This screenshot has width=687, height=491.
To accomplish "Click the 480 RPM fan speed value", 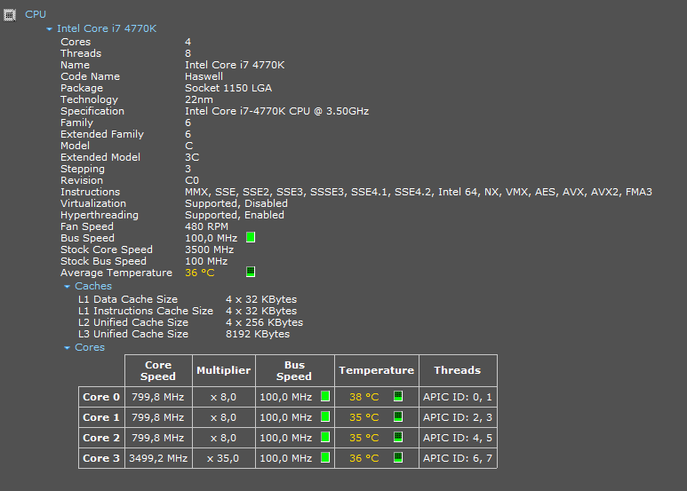I will tap(206, 226).
